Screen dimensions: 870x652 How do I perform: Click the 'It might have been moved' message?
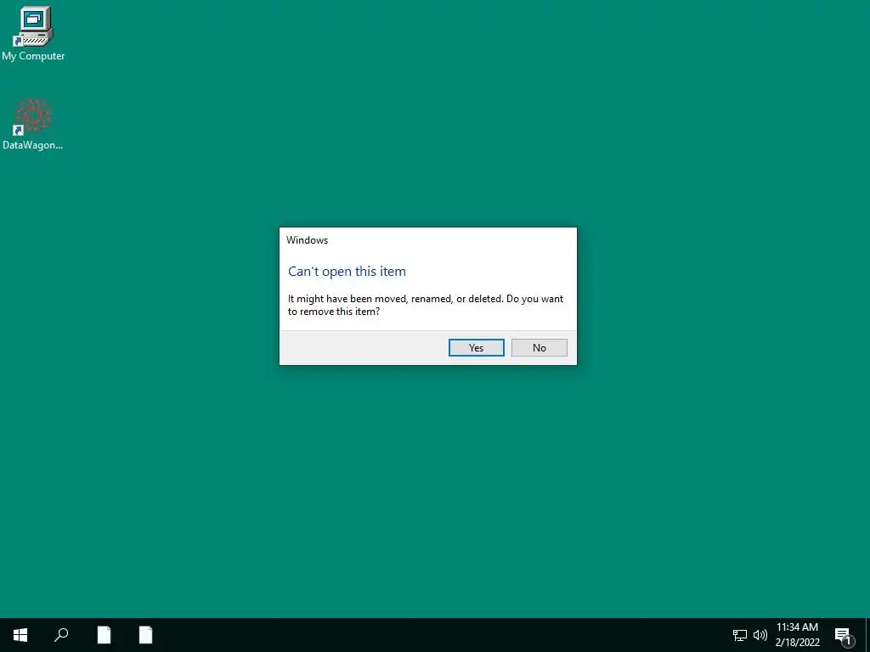(x=426, y=305)
